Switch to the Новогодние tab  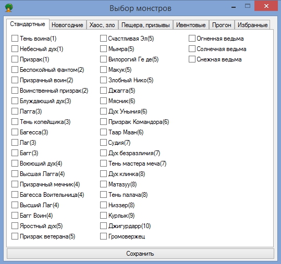[68, 25]
